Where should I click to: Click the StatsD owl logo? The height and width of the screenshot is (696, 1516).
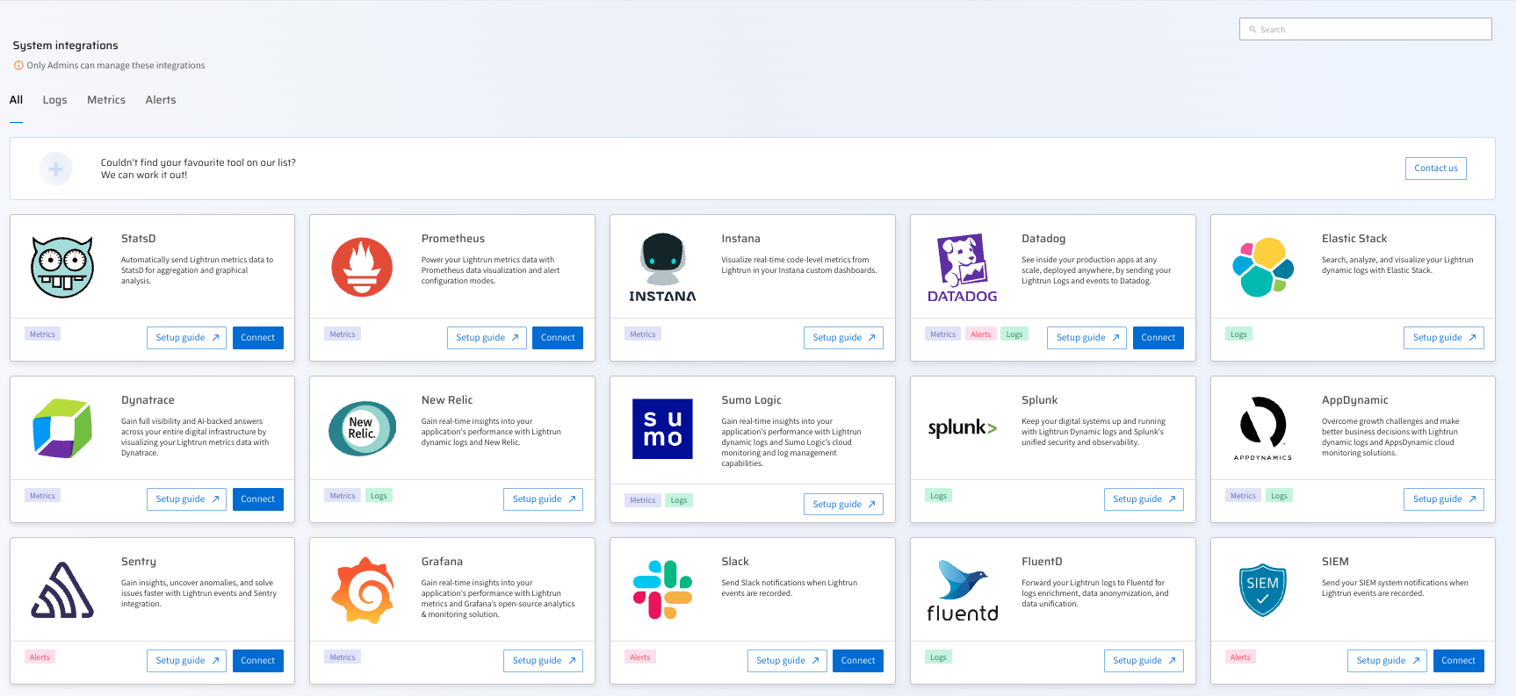[x=62, y=268]
